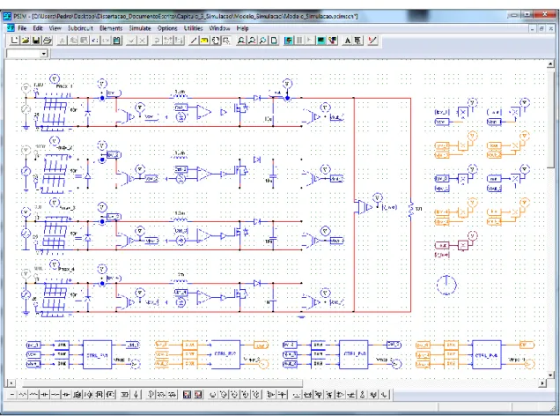
Task: Click the first colored scope icon in bottom toolbar
Action: tap(188, 395)
